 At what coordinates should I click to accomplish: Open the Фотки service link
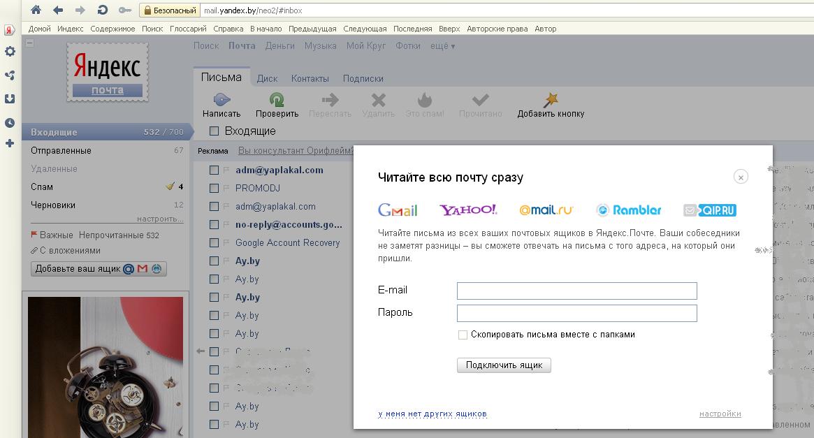click(408, 45)
